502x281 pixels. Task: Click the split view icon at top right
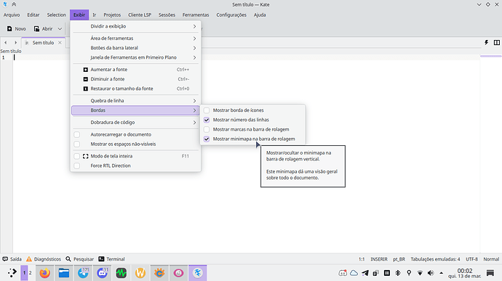pyautogui.click(x=497, y=43)
